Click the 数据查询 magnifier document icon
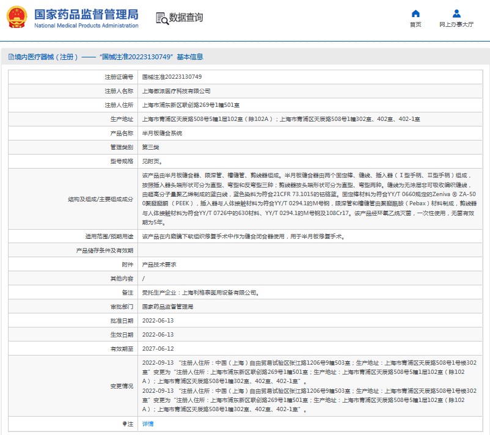The image size is (490, 435). [x=162, y=18]
